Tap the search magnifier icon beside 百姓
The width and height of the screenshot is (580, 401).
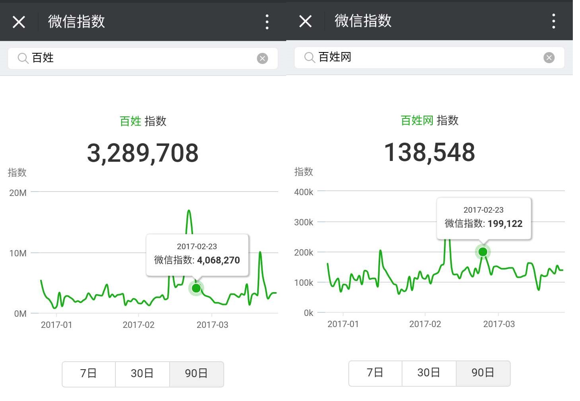coord(23,58)
